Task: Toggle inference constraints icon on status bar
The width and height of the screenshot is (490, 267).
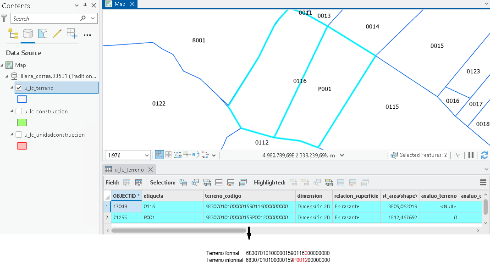Action: [x=187, y=155]
